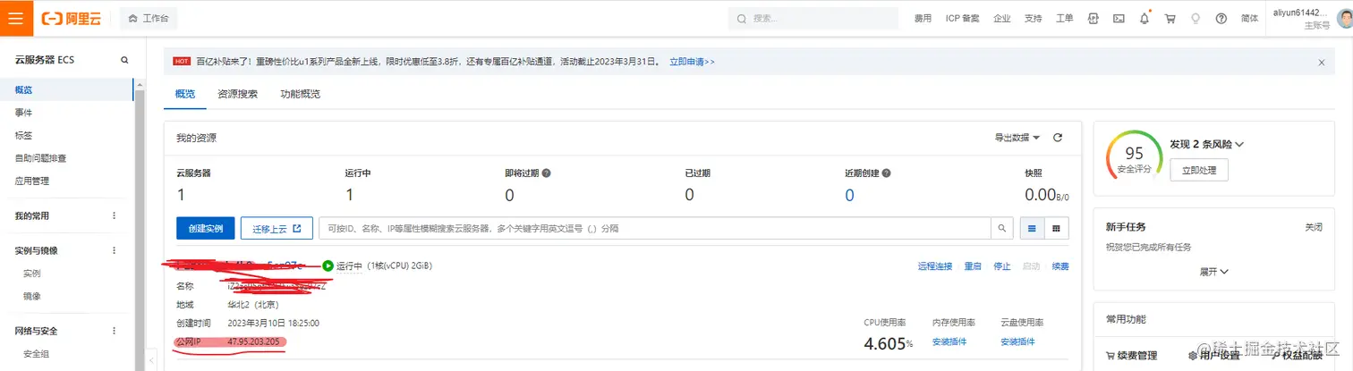Click the lightbulb suggestions icon
Image resolution: width=1353 pixels, height=371 pixels.
click(x=1195, y=18)
